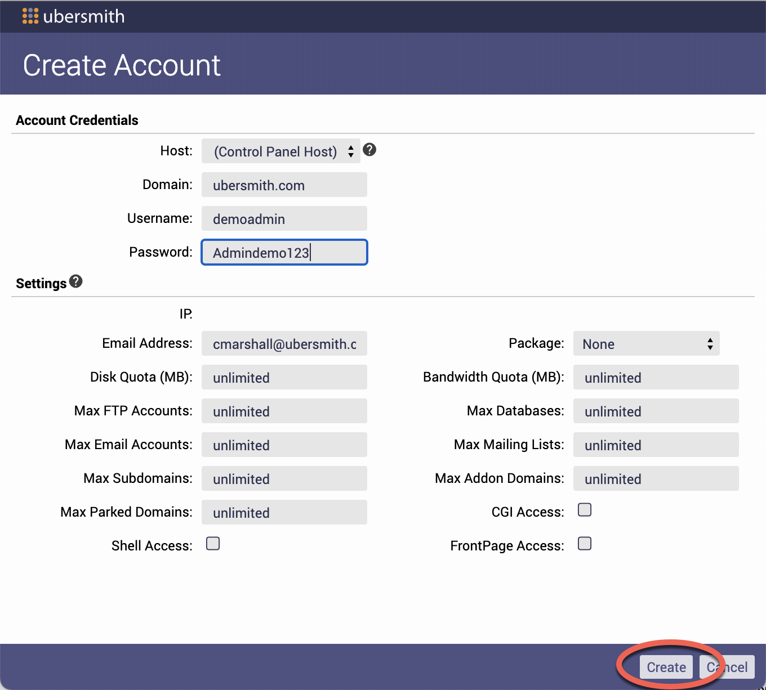Image resolution: width=766 pixels, height=690 pixels.
Task: Click the Host label text
Action: [x=176, y=151]
